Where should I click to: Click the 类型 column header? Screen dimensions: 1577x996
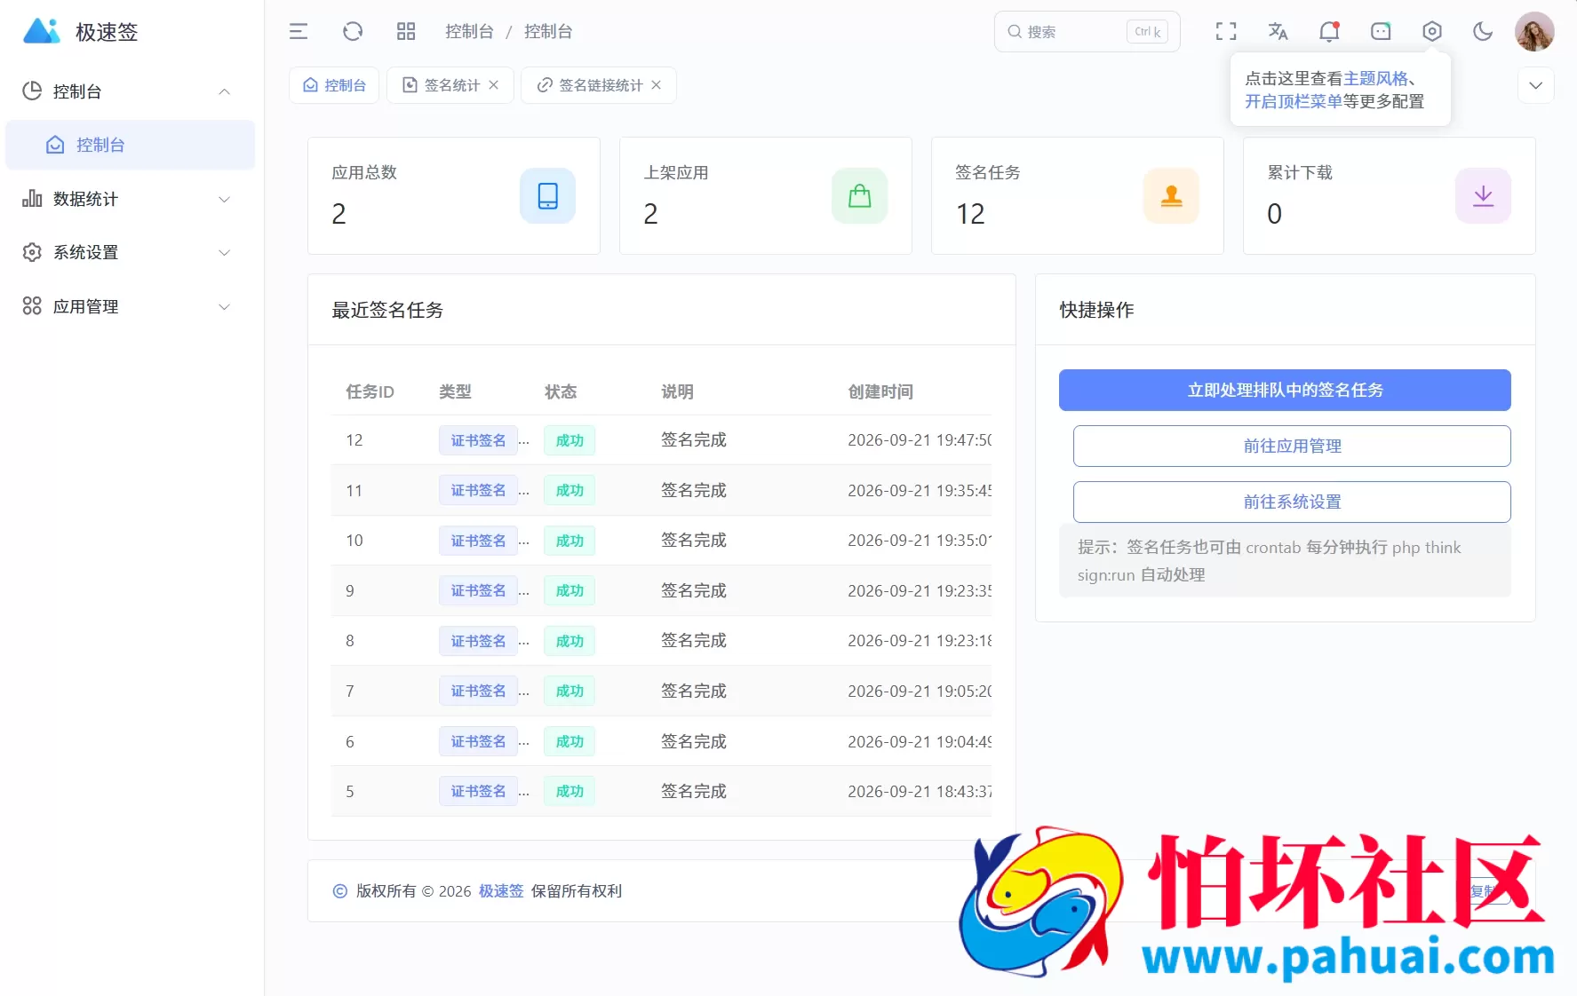coord(455,391)
